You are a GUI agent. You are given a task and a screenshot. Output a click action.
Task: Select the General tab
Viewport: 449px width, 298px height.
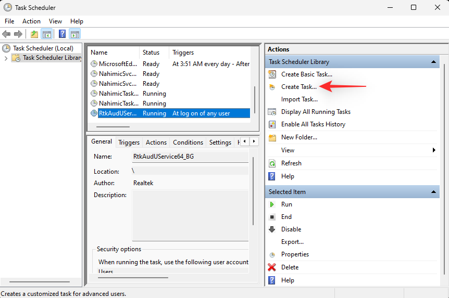102,141
